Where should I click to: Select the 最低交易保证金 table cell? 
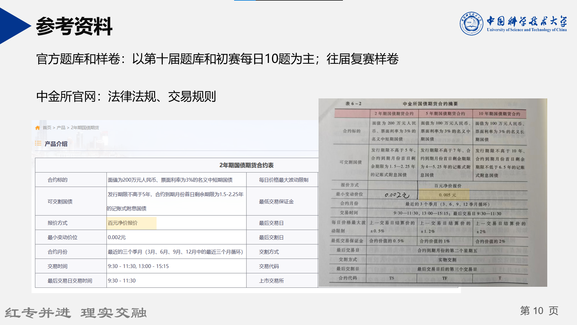click(276, 202)
